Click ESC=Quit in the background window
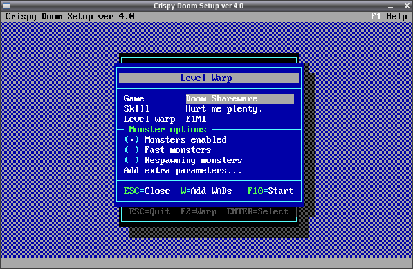This screenshot has height=269, width=413. click(150, 211)
